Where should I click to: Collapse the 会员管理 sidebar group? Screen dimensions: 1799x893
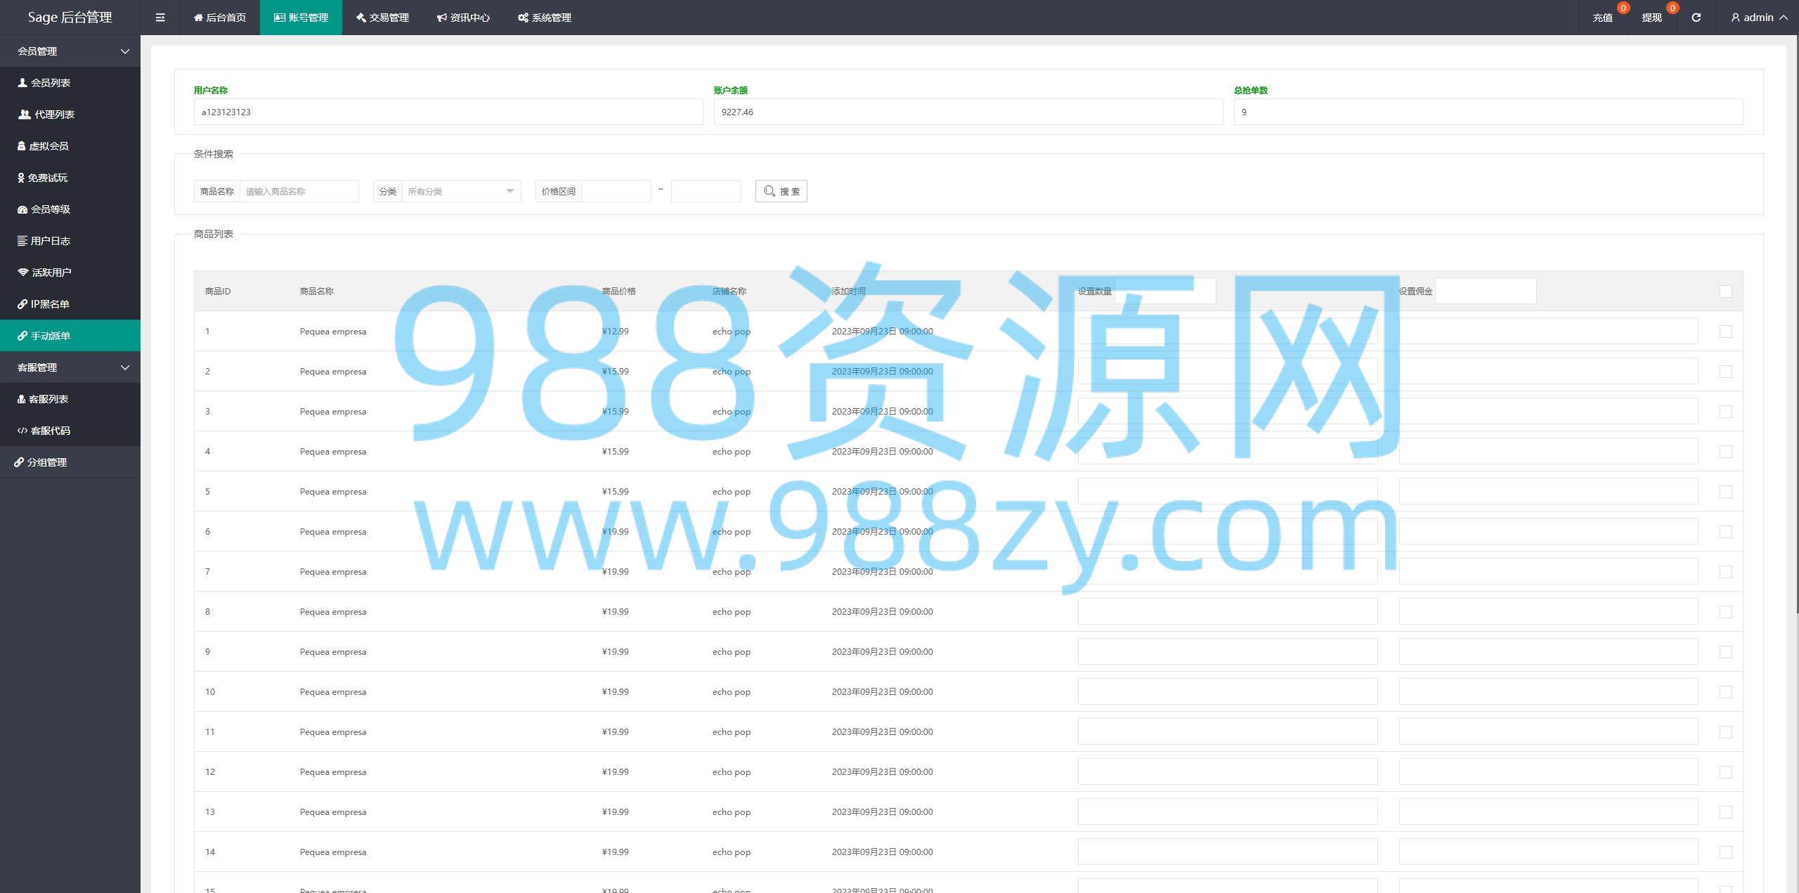70,51
